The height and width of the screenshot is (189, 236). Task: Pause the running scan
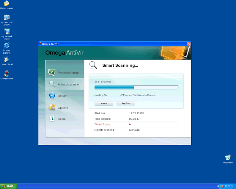click(x=104, y=104)
